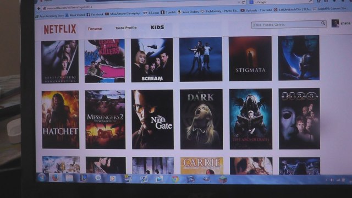Launch Google Chrome from the taskbar
Viewport: 352px width, 198px height.
(175, 179)
